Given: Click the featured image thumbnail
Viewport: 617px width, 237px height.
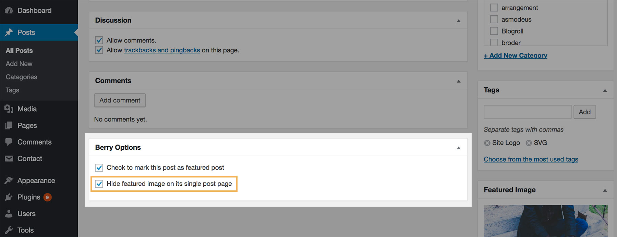Looking at the screenshot, I should [545, 221].
